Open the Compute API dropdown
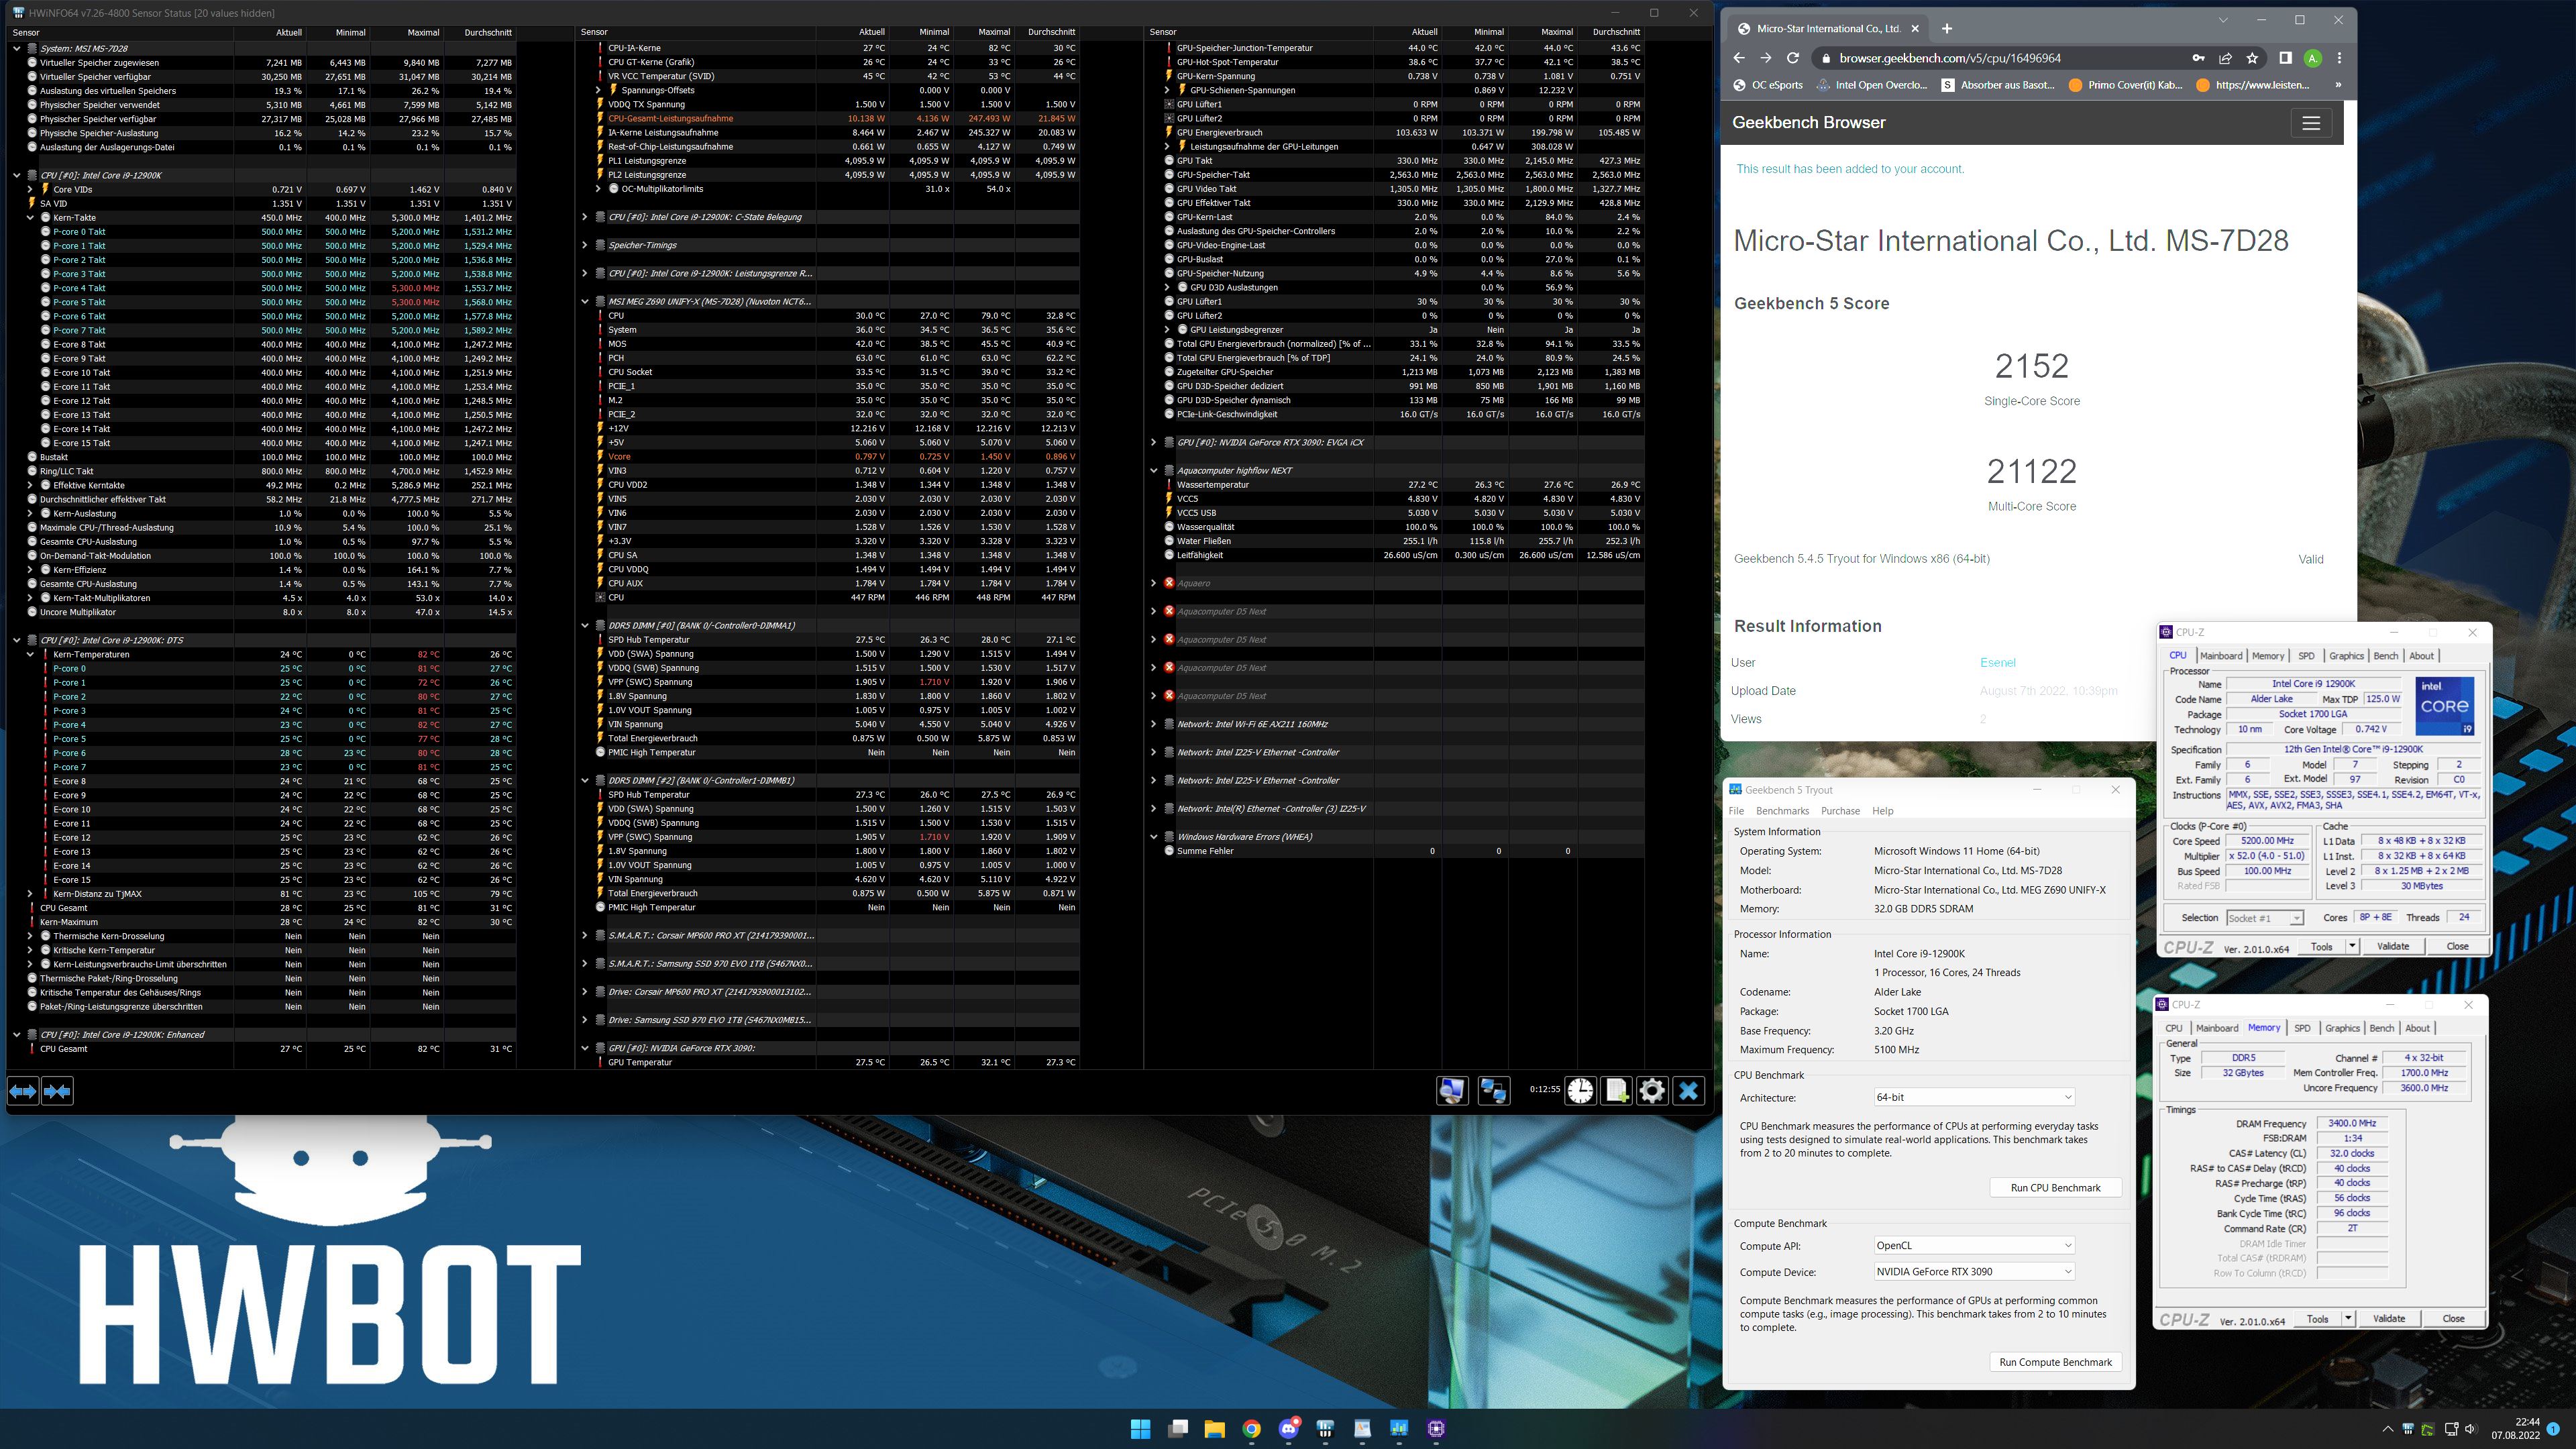The height and width of the screenshot is (1449, 2576). click(1973, 1245)
